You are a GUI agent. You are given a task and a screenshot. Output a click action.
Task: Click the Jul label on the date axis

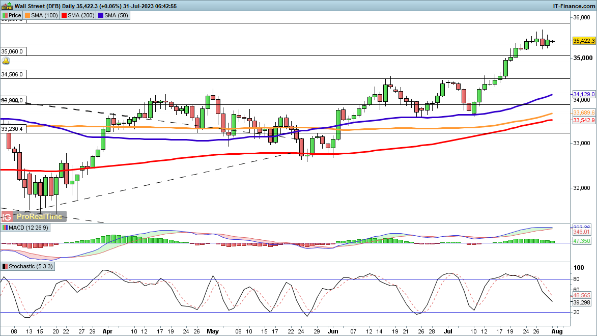(x=448, y=331)
